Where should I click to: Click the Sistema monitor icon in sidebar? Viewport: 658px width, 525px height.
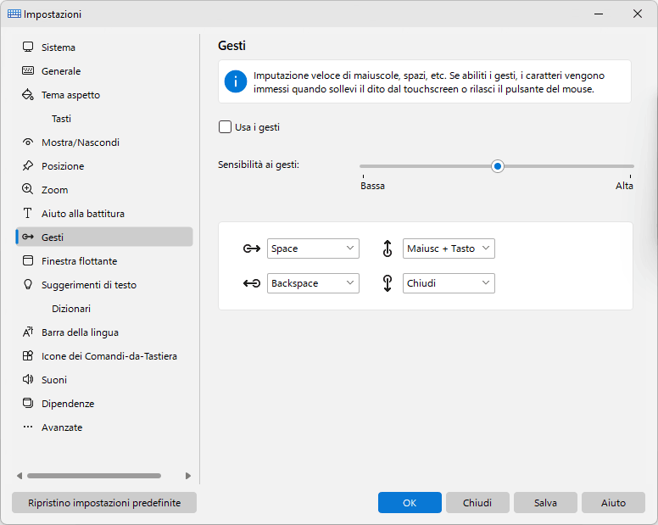click(28, 47)
